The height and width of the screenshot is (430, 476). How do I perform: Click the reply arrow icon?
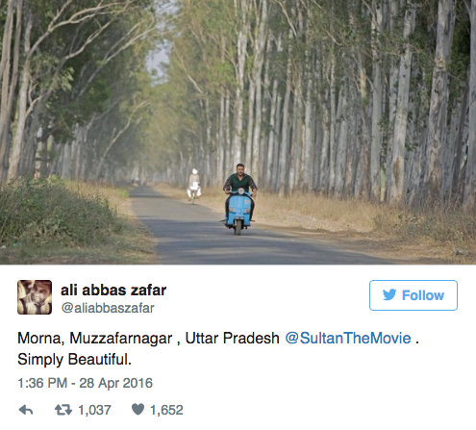tap(26, 410)
